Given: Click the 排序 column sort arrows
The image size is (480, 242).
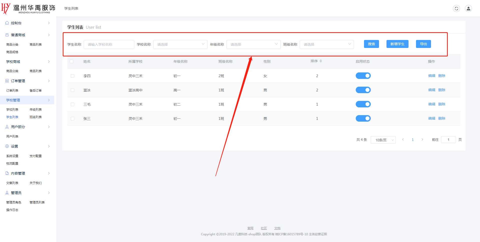Looking at the screenshot, I should [320, 61].
